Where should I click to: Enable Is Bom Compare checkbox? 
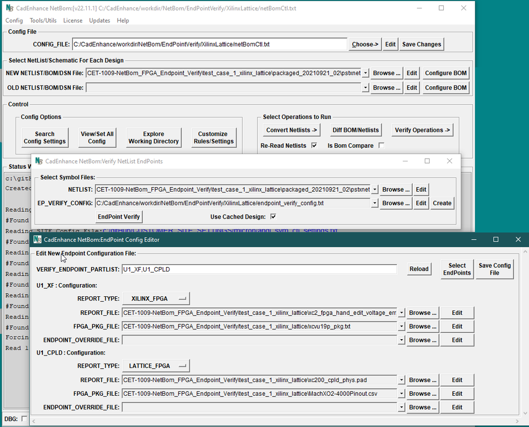pos(381,146)
